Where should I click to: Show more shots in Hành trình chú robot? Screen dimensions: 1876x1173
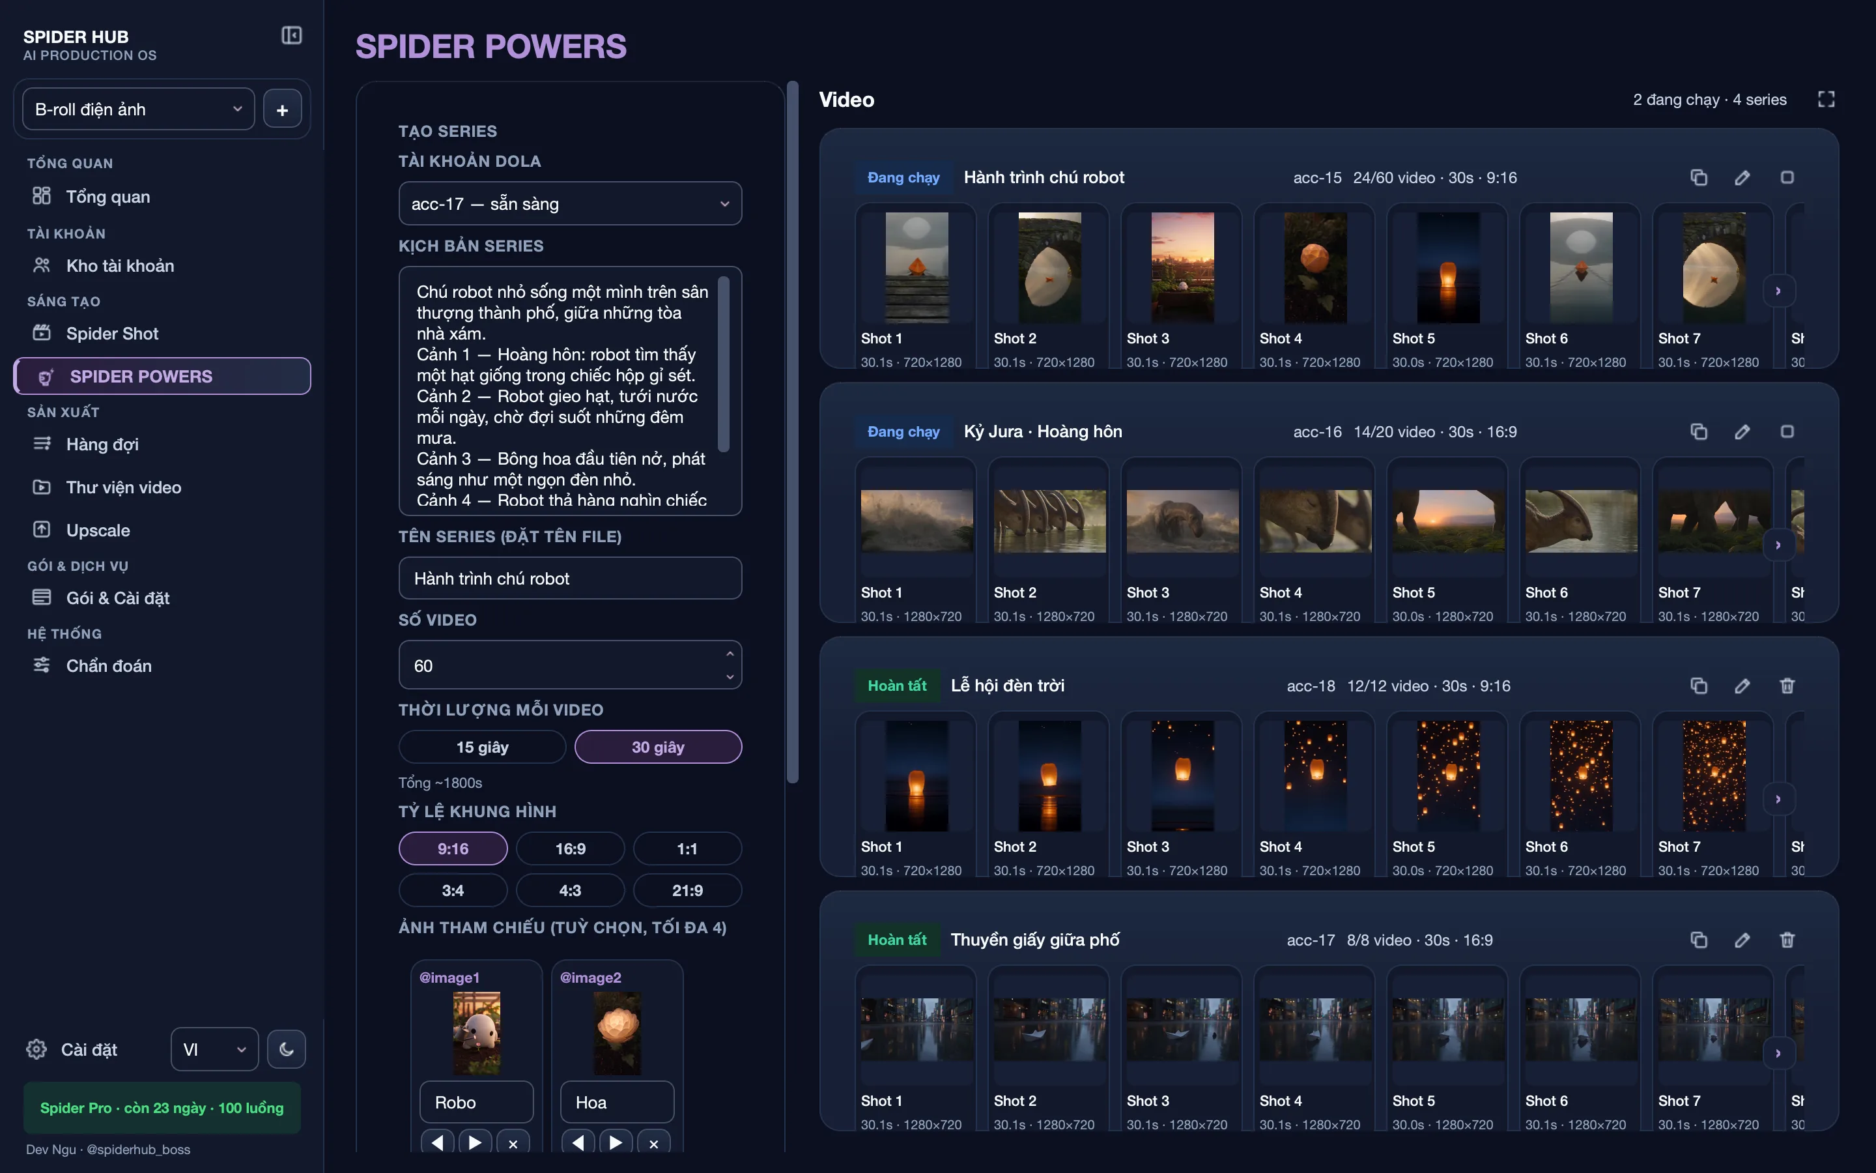(1778, 291)
